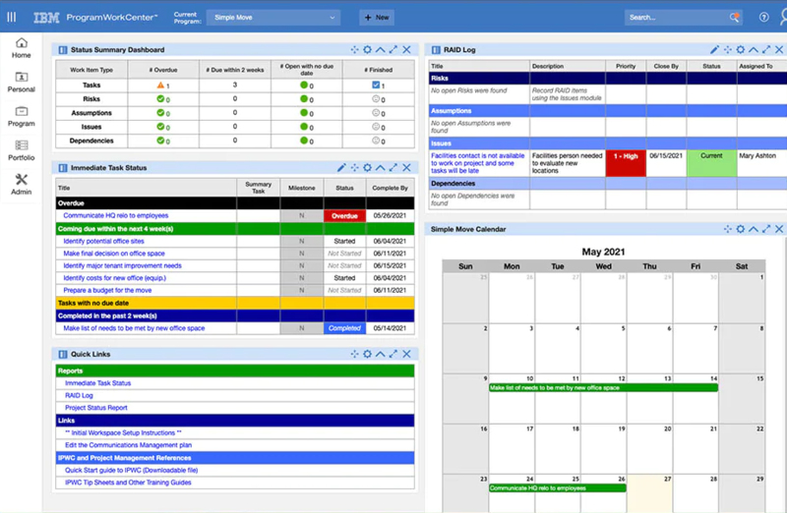Click the overdue Tasks warning indicator
This screenshot has height=513, width=787.
point(160,85)
